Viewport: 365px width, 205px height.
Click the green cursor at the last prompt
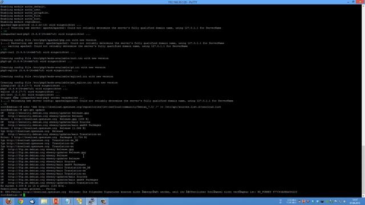[24, 195]
